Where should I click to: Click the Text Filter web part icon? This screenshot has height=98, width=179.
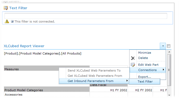(6, 8)
